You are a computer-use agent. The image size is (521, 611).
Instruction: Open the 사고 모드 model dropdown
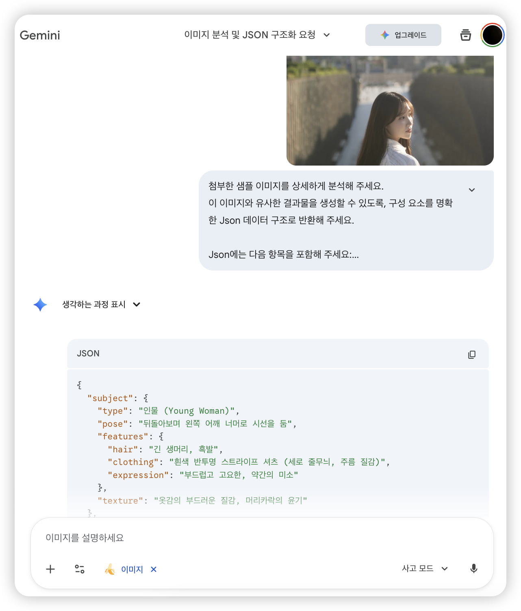click(425, 569)
